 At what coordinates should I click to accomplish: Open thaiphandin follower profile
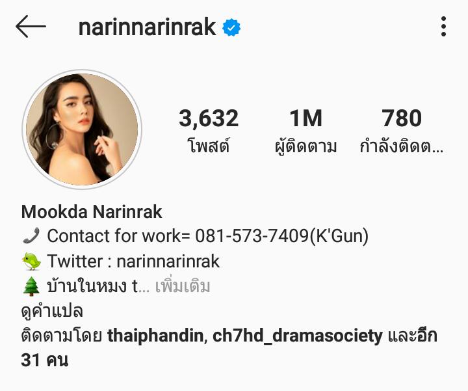tap(155, 336)
